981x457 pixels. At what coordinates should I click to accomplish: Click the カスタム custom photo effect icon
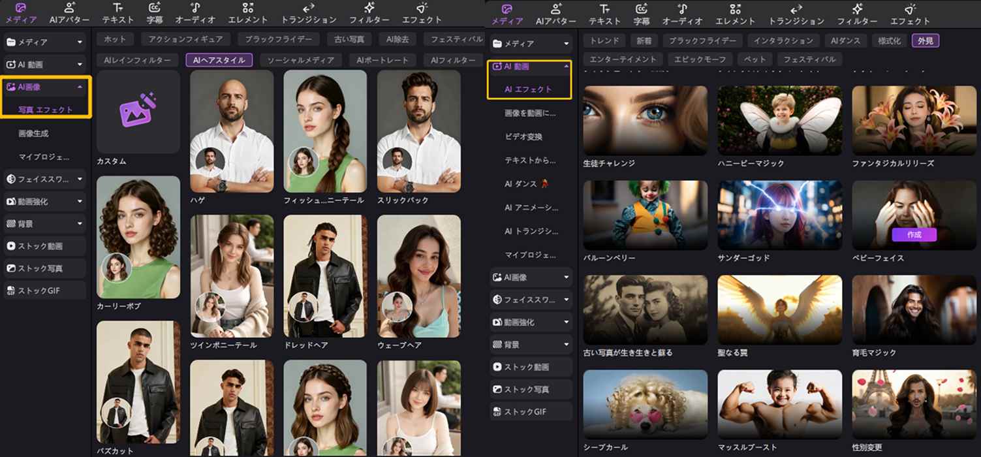138,112
